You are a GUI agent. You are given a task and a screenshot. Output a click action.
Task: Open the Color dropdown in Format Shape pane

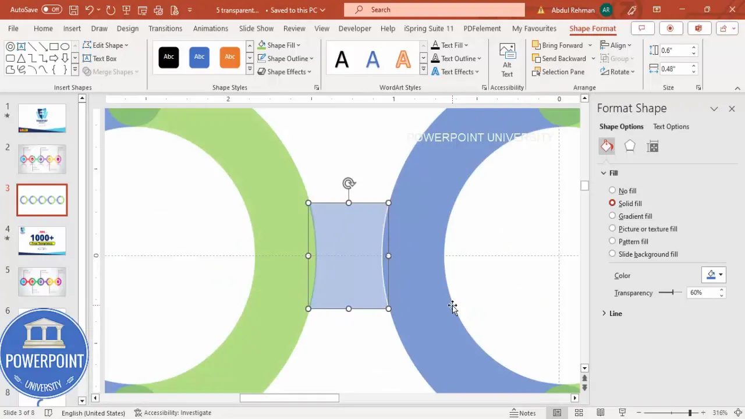pyautogui.click(x=721, y=275)
